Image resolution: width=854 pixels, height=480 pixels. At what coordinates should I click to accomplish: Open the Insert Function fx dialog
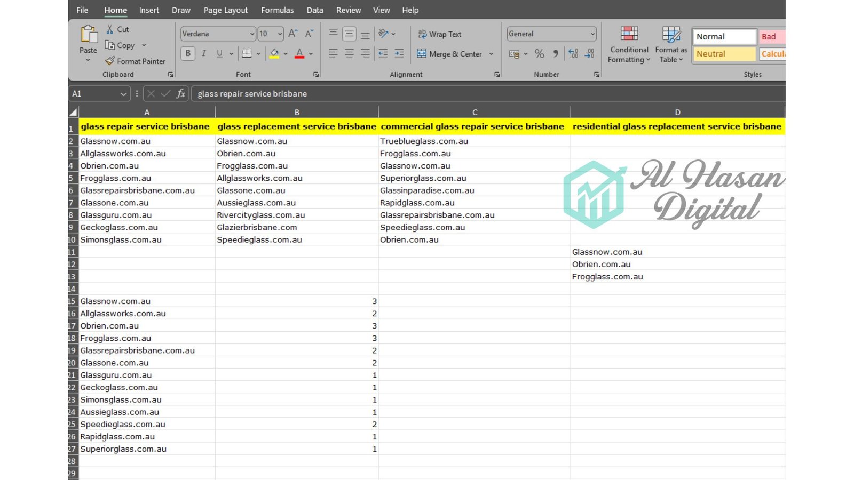(x=181, y=94)
